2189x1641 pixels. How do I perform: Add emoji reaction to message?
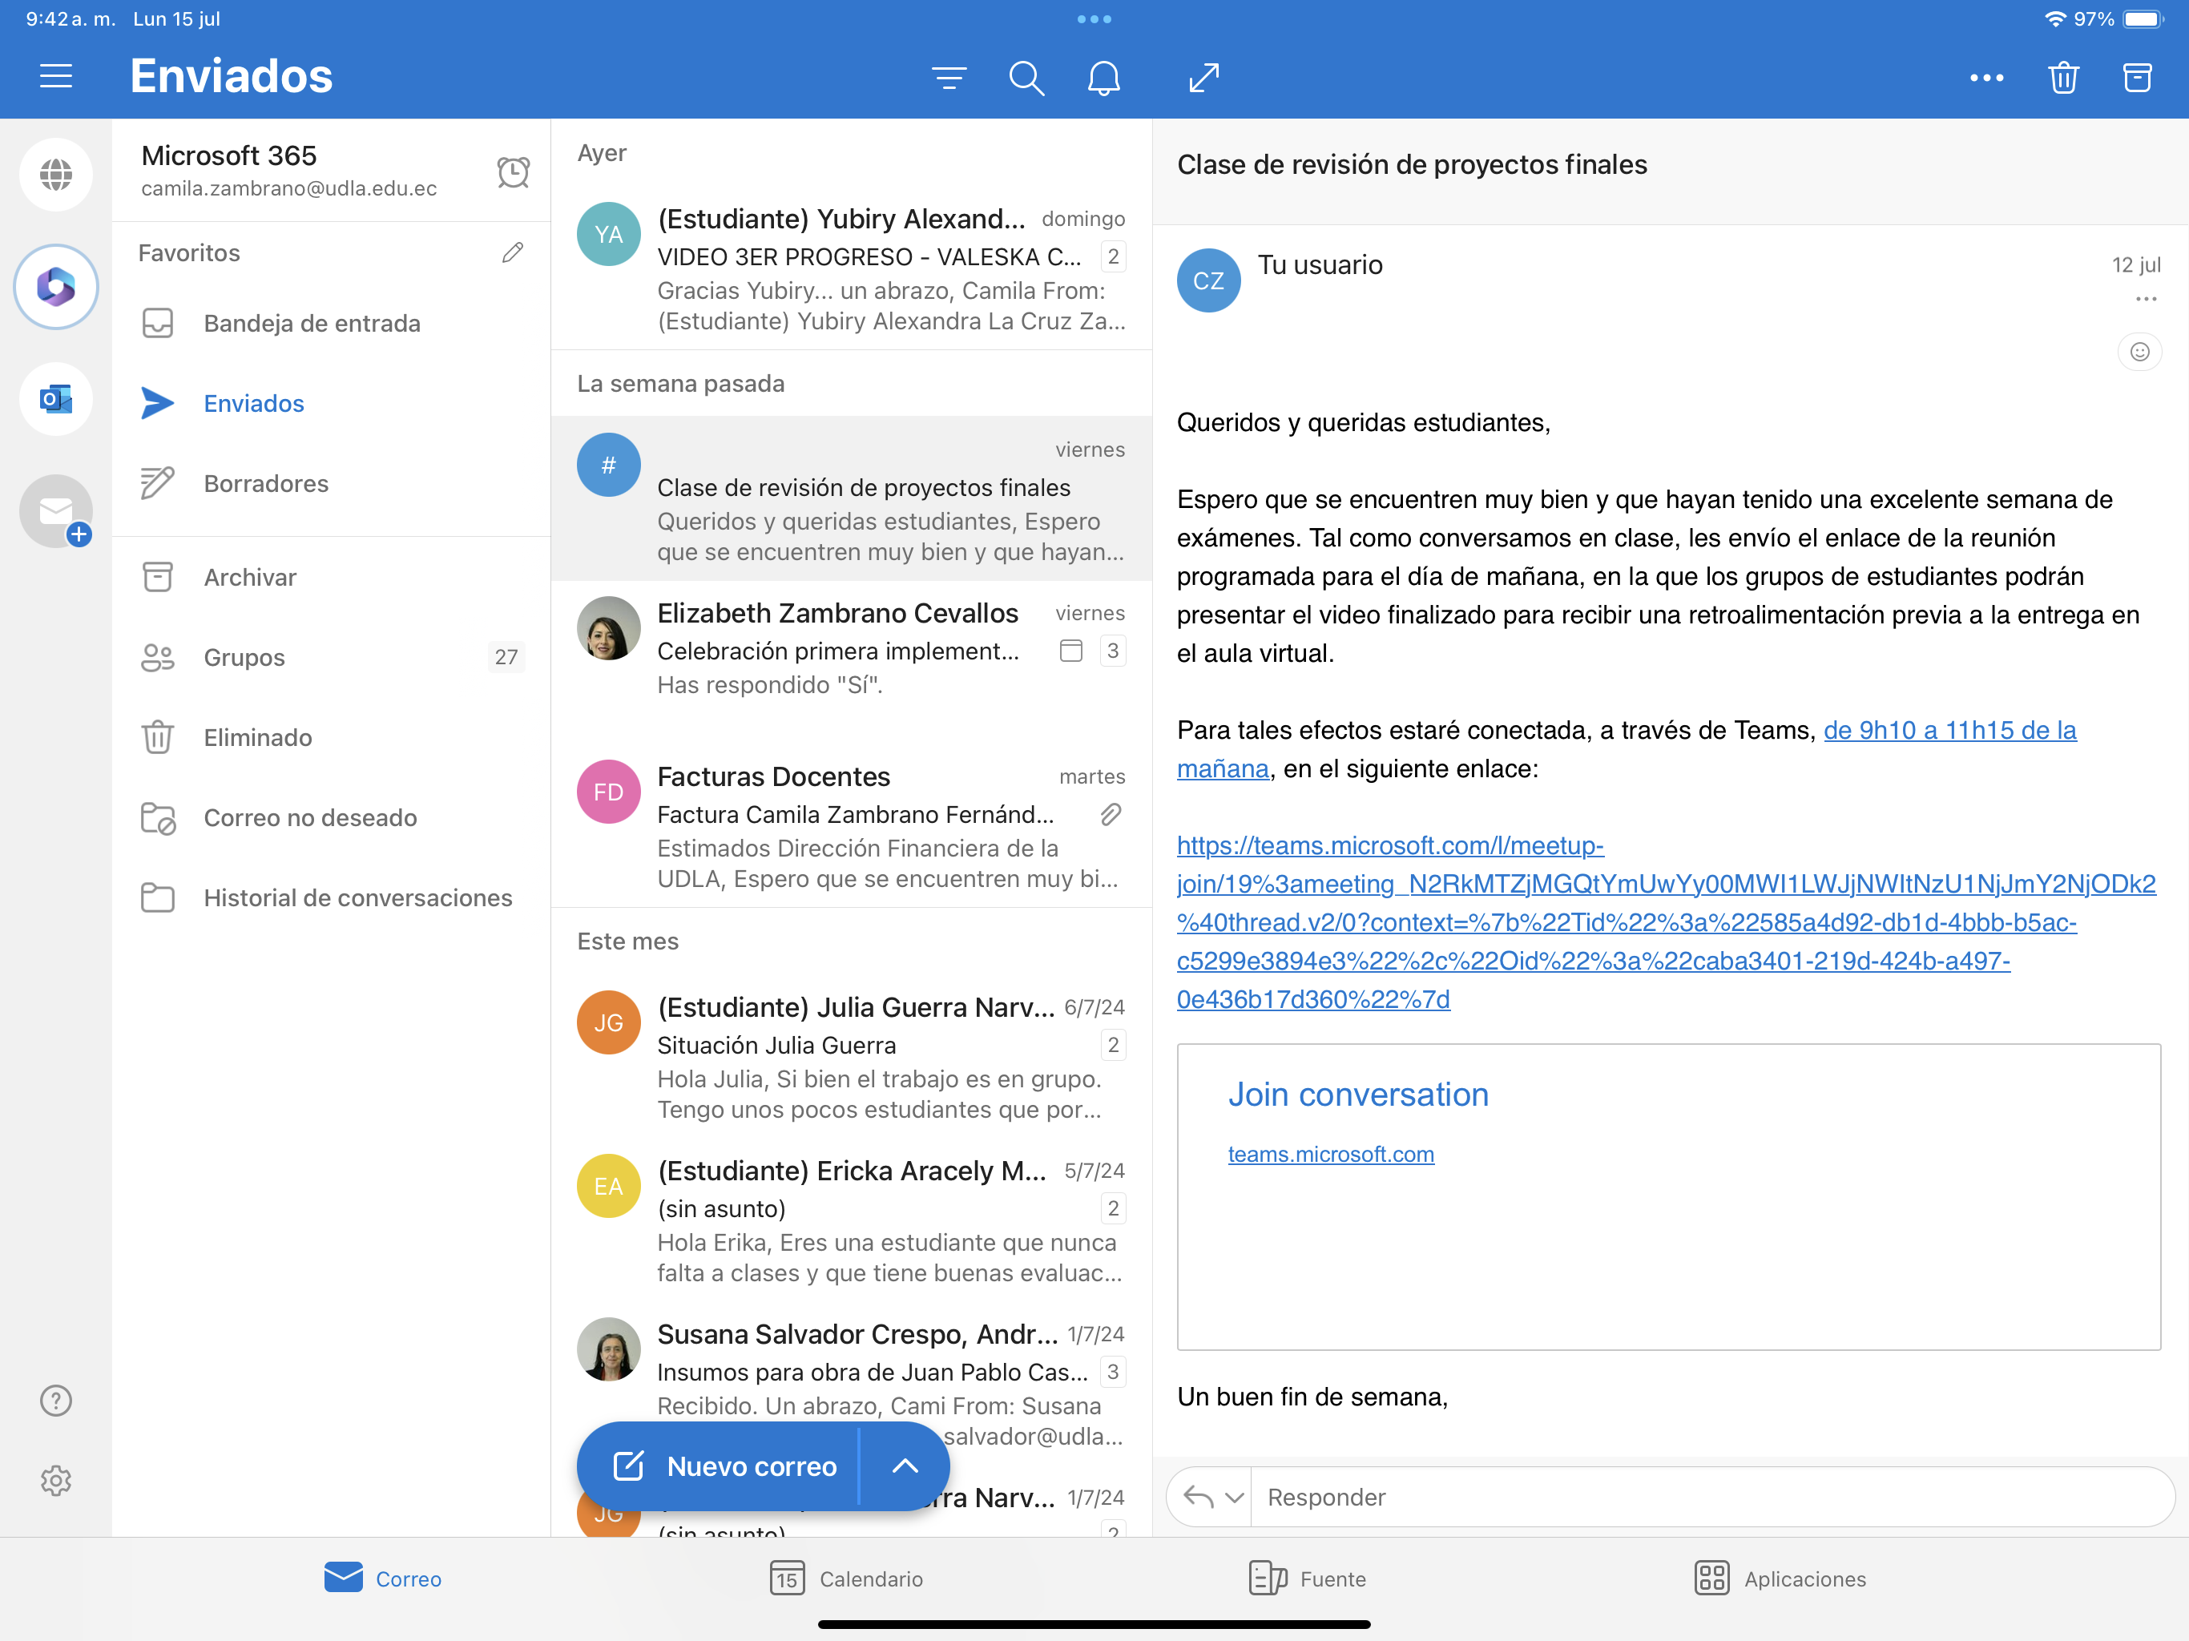2139,352
